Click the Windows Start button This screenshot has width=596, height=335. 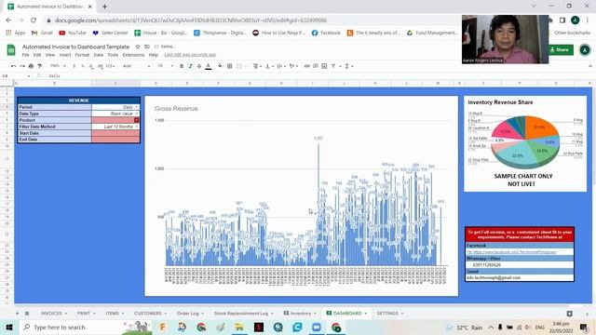click(x=9, y=327)
